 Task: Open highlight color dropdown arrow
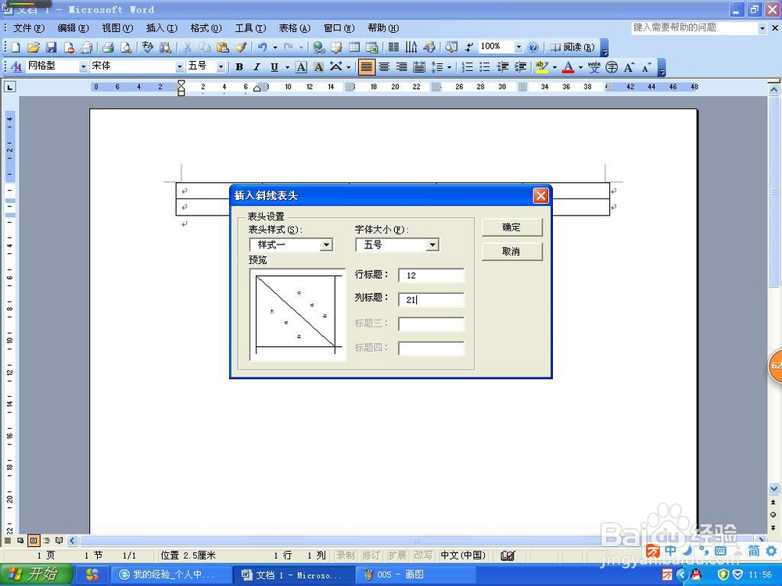[554, 66]
